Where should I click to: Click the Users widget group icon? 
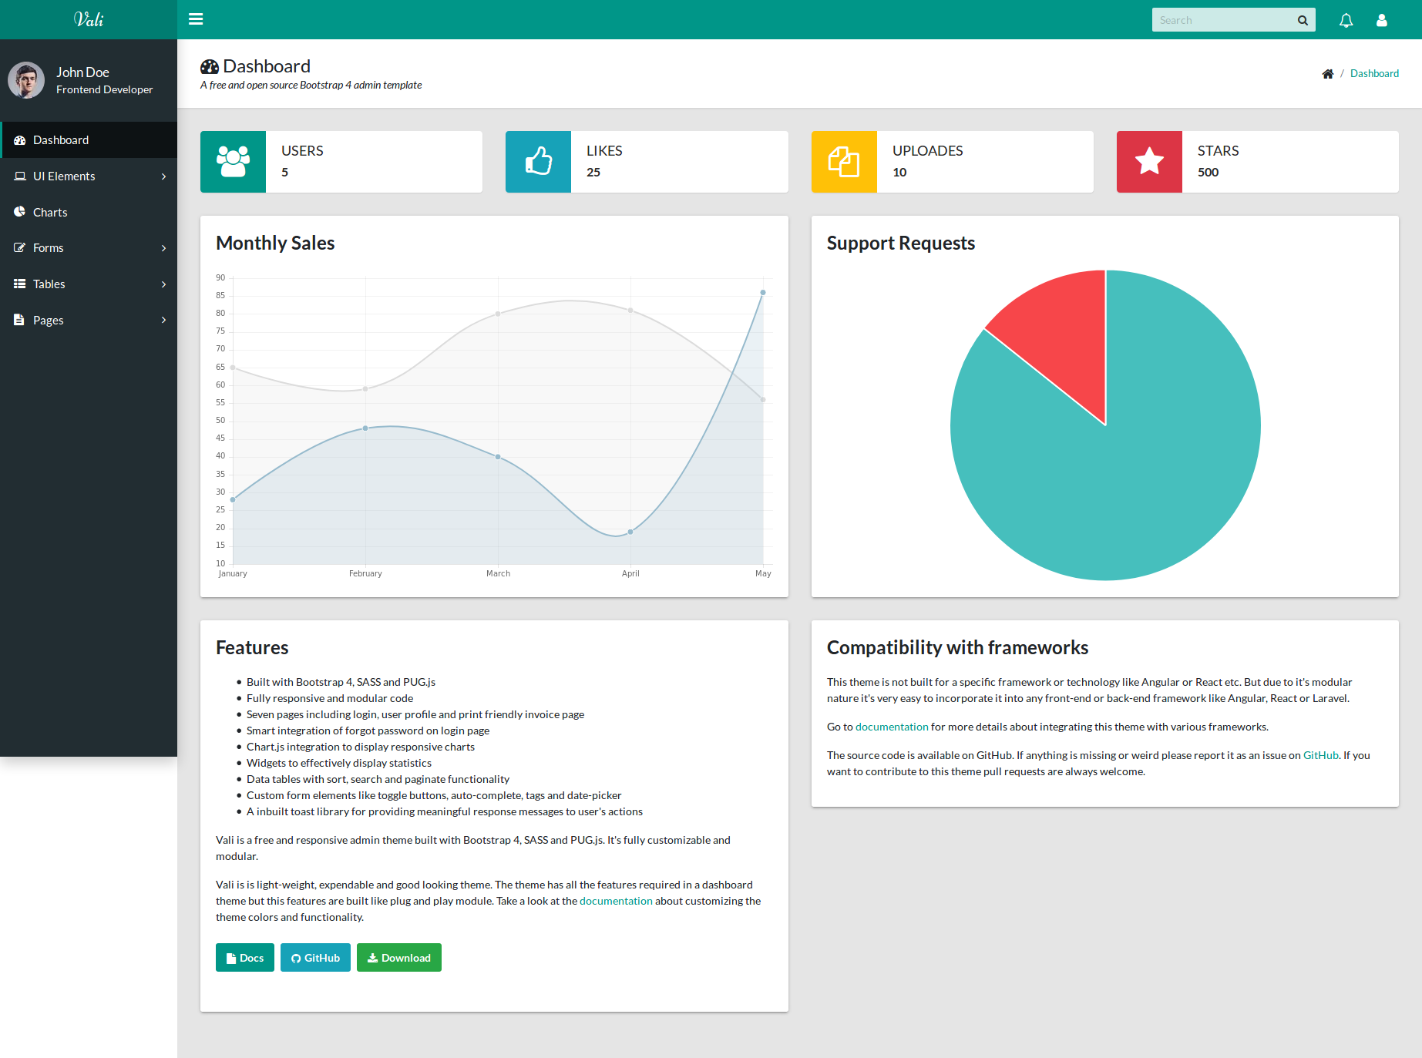click(233, 162)
